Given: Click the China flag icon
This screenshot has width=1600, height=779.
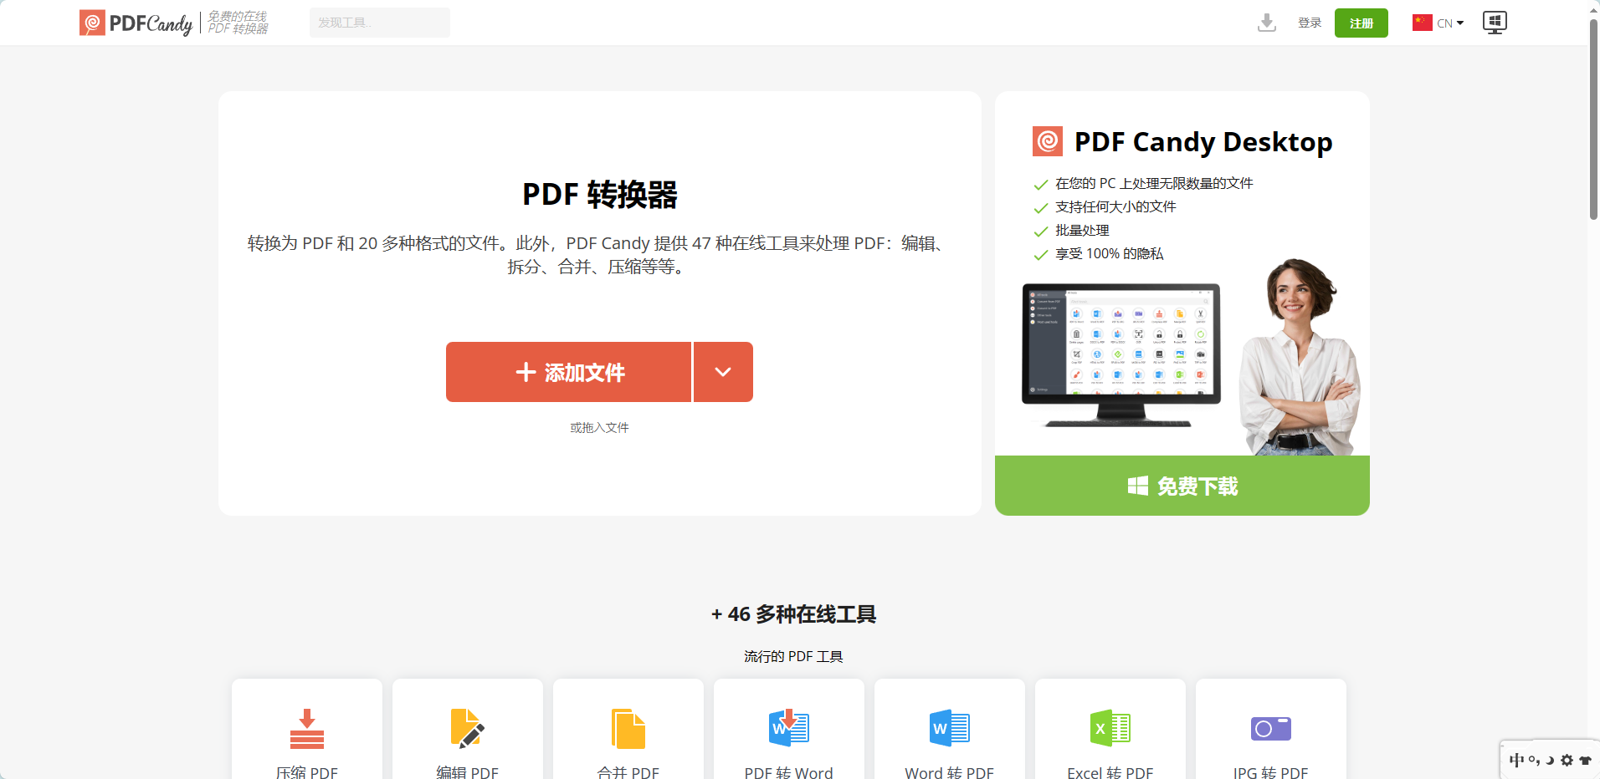Looking at the screenshot, I should tap(1422, 23).
